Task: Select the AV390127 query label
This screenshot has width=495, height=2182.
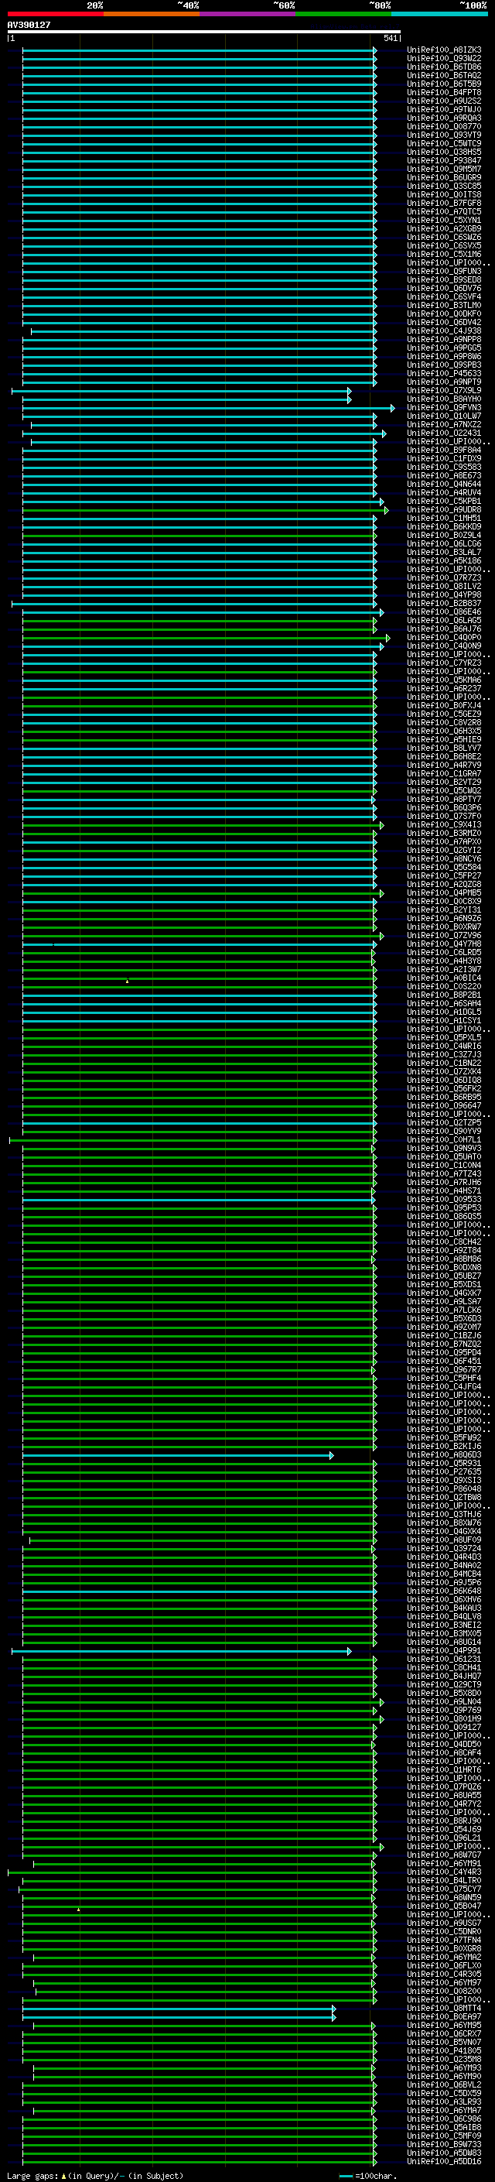Action: 29,26
